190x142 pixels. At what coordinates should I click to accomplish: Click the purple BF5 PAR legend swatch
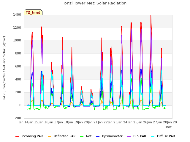(x=129, y=137)
